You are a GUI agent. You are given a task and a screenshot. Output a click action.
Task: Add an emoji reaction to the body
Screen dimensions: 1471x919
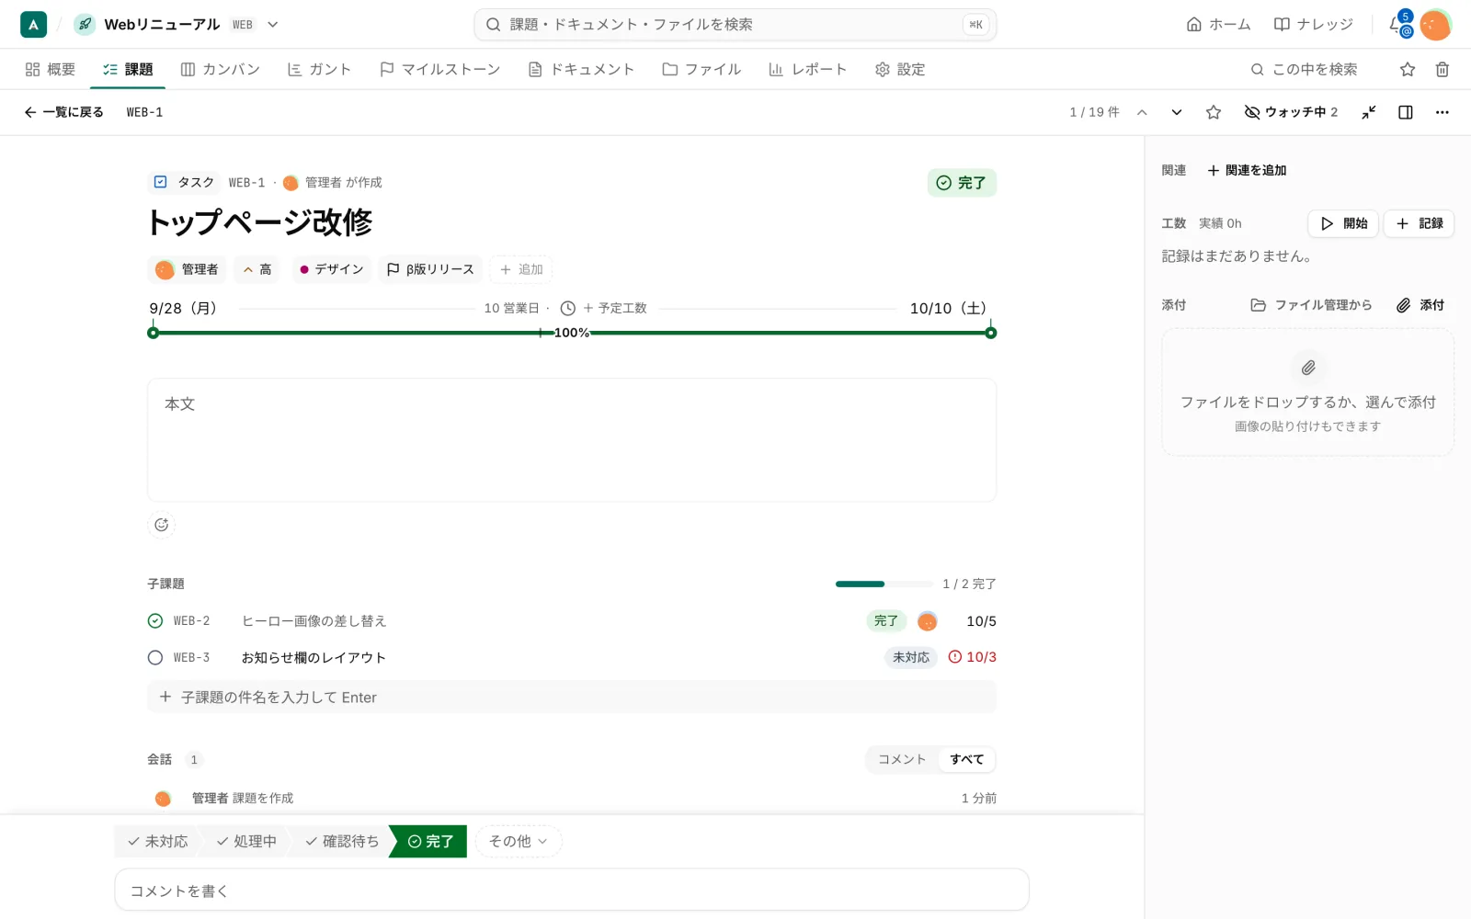tap(162, 525)
